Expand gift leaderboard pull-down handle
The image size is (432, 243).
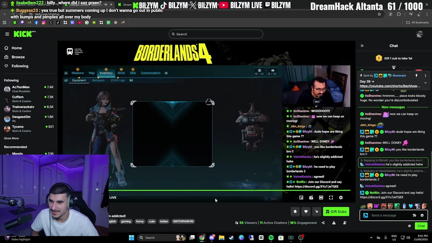(394, 67)
